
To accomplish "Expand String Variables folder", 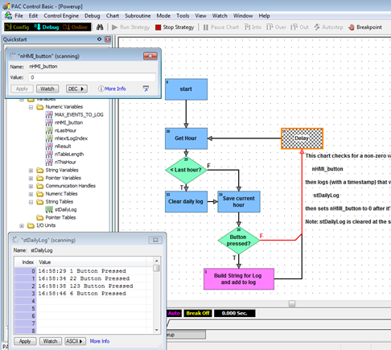I will pos(31,171).
